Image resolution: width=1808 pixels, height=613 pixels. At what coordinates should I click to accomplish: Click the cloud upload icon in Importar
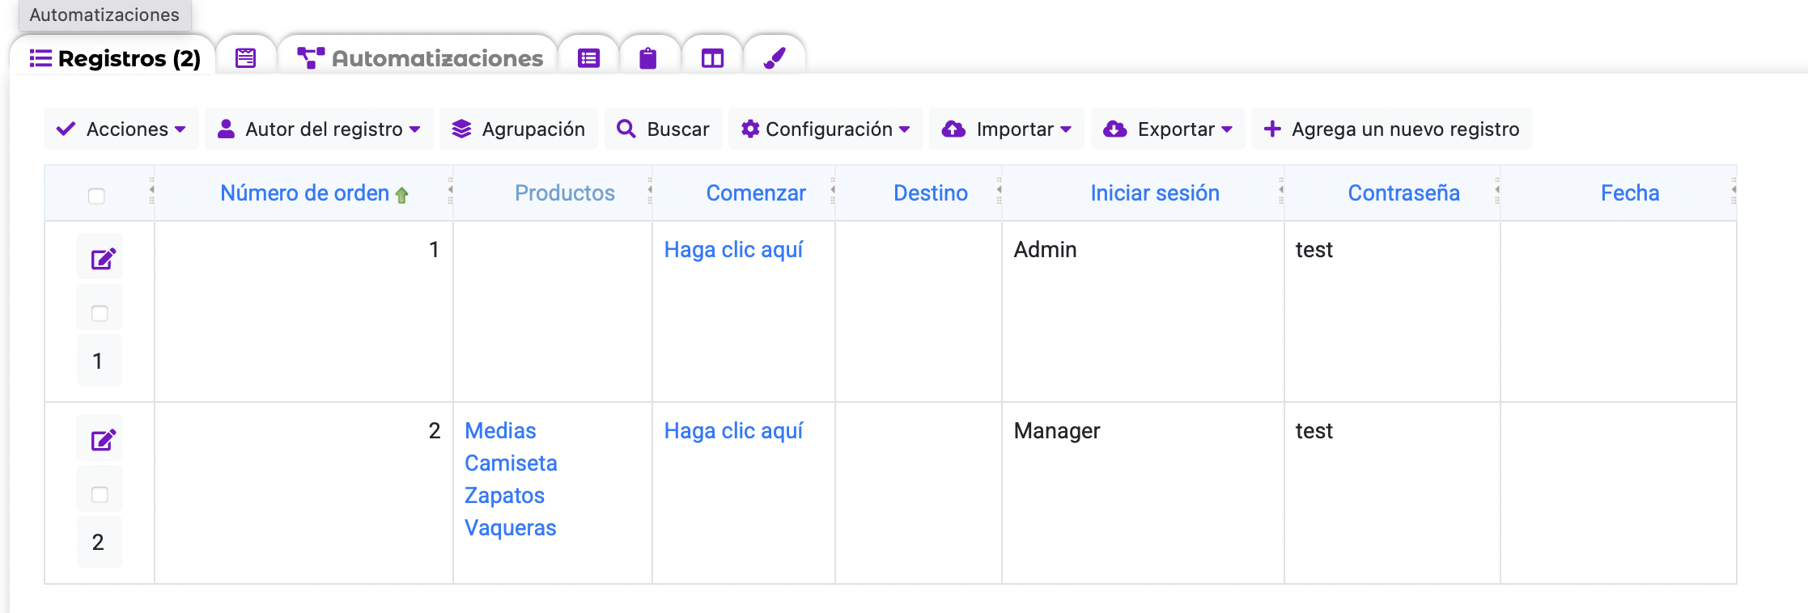point(953,129)
